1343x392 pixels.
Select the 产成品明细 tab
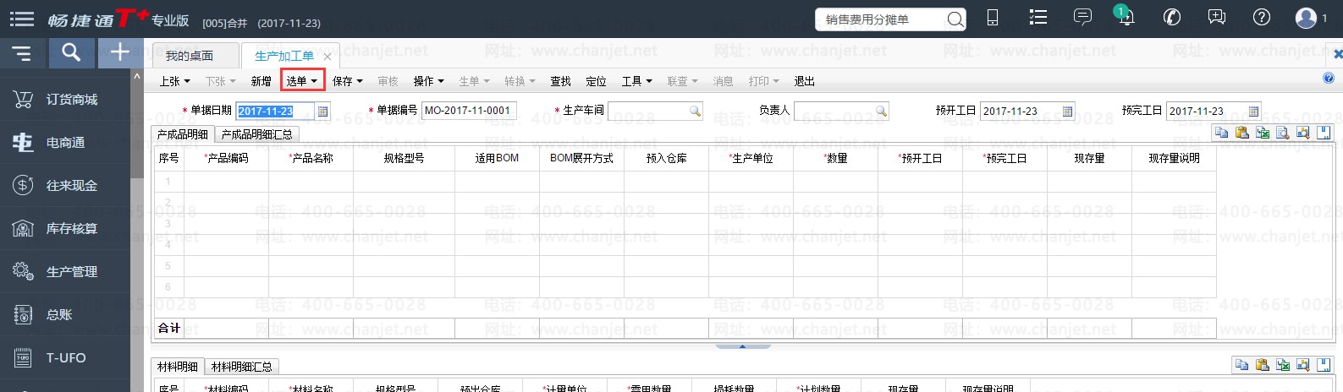182,134
